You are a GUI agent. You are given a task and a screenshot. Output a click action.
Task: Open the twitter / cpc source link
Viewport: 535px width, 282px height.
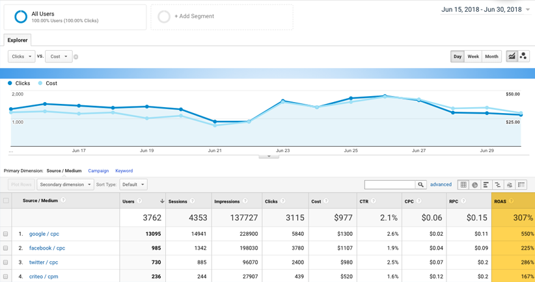click(43, 263)
